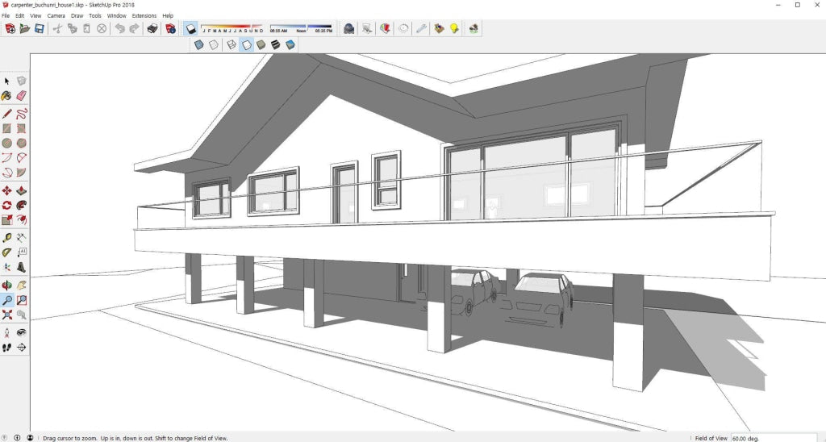Click the shadow date month slider

[232, 28]
